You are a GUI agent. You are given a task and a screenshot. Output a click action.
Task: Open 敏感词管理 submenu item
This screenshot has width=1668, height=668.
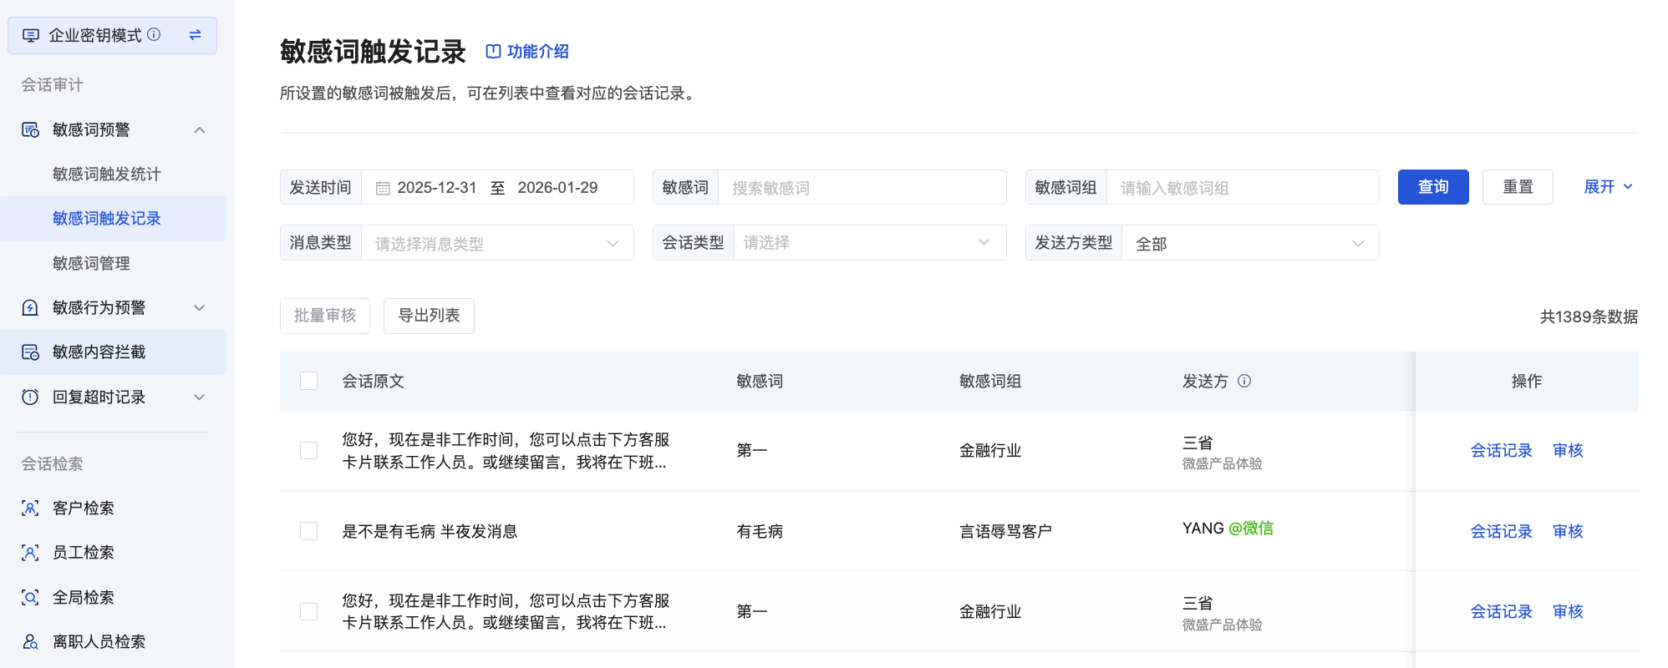point(91,263)
